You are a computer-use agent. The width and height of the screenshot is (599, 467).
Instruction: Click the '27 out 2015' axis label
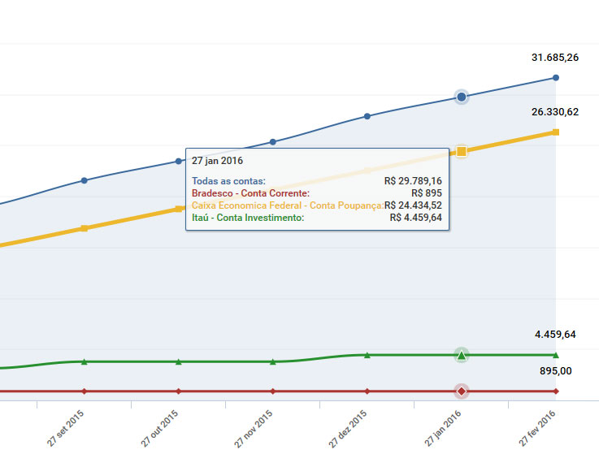[x=159, y=428]
